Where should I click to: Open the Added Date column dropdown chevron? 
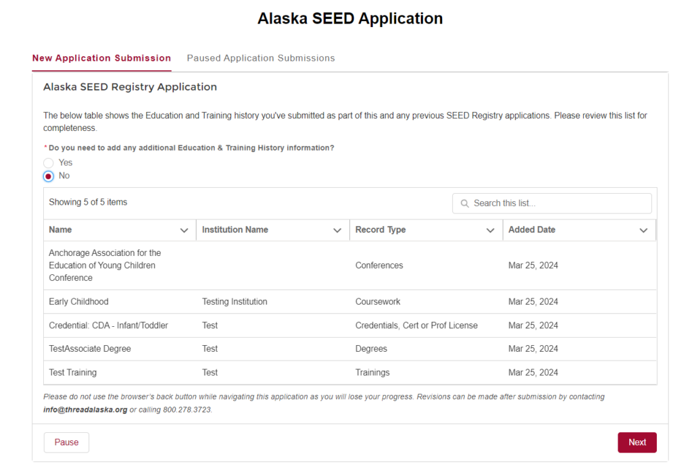click(643, 230)
